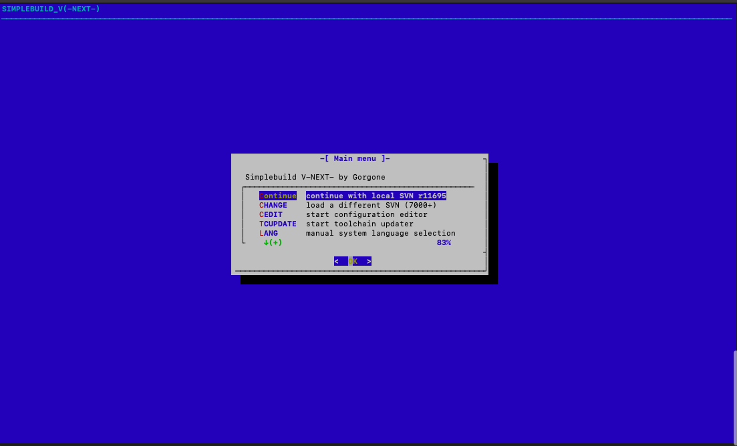Click 'continue with local SVN r11695' description
This screenshot has width=737, height=446.
click(x=376, y=196)
